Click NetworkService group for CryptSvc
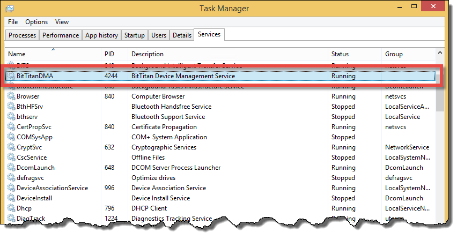Viewport: 457px width, 240px height. [x=407, y=147]
